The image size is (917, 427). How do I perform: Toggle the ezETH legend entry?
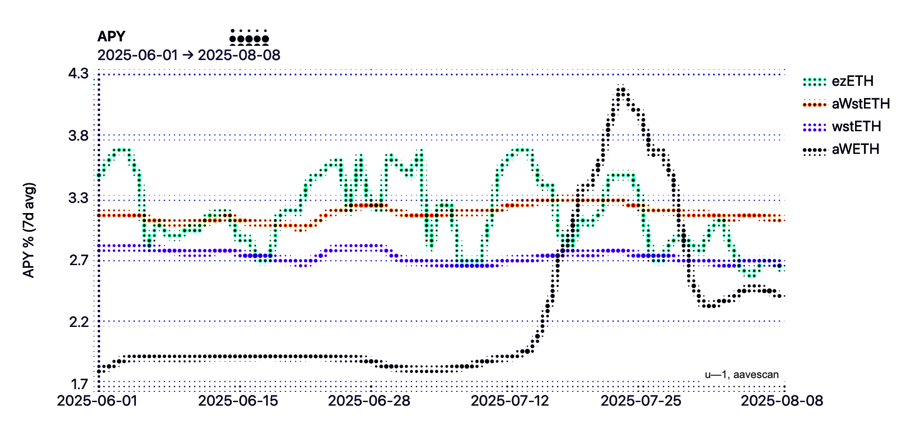(838, 81)
